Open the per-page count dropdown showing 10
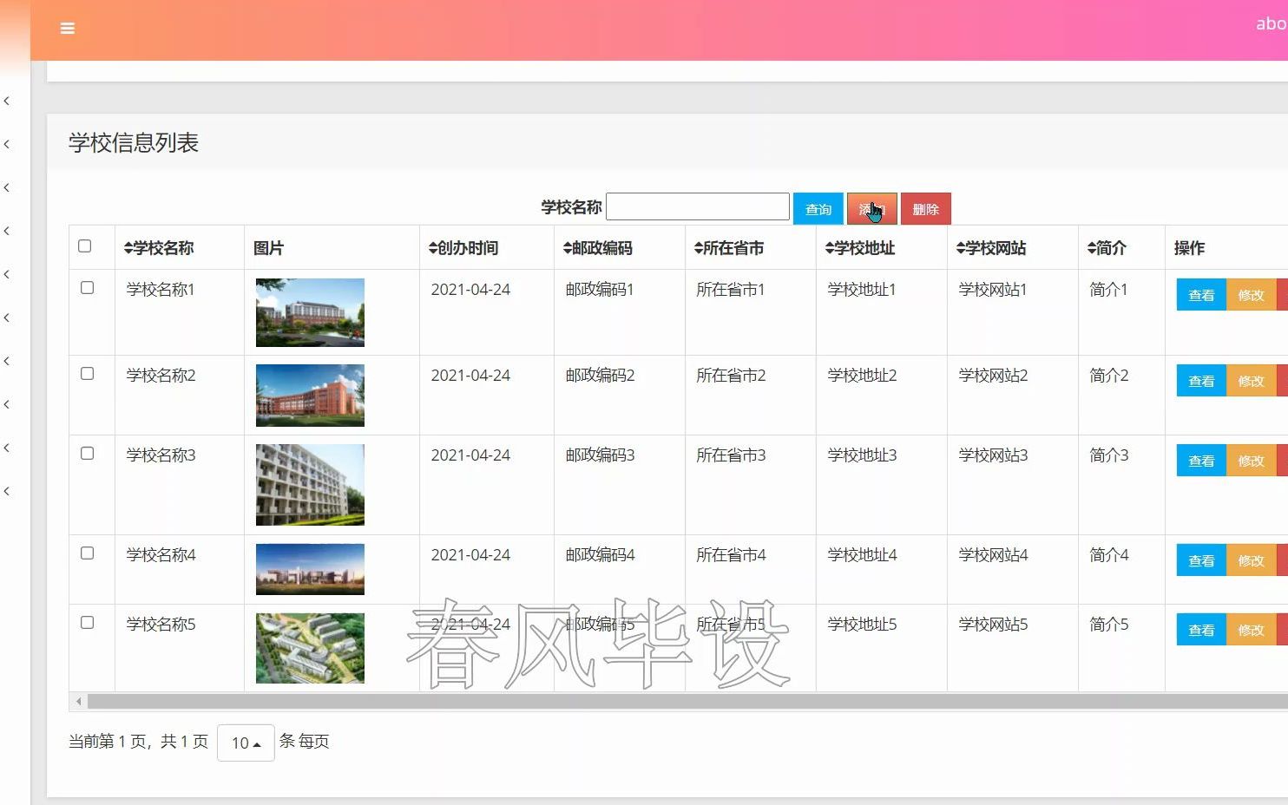 (x=246, y=743)
